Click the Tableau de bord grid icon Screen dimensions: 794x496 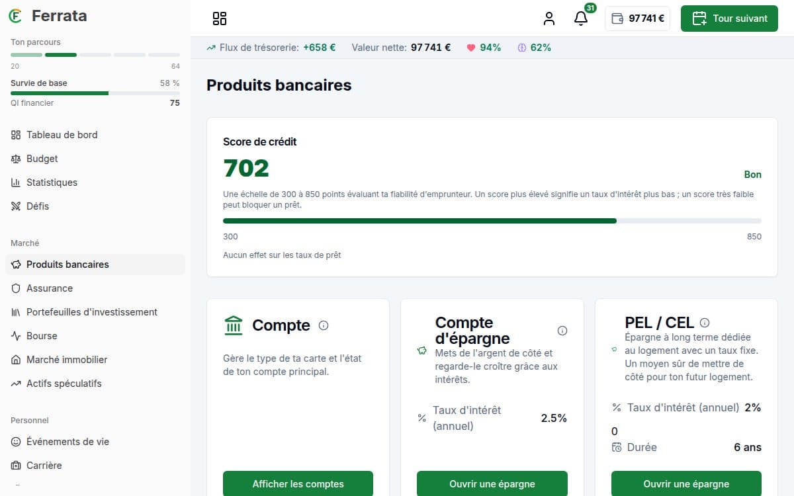16,135
